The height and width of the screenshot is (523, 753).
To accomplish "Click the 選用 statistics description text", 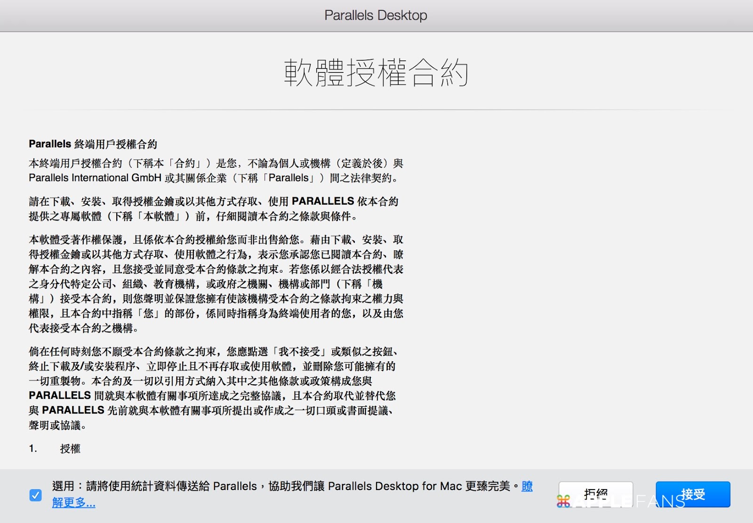I will (x=286, y=486).
